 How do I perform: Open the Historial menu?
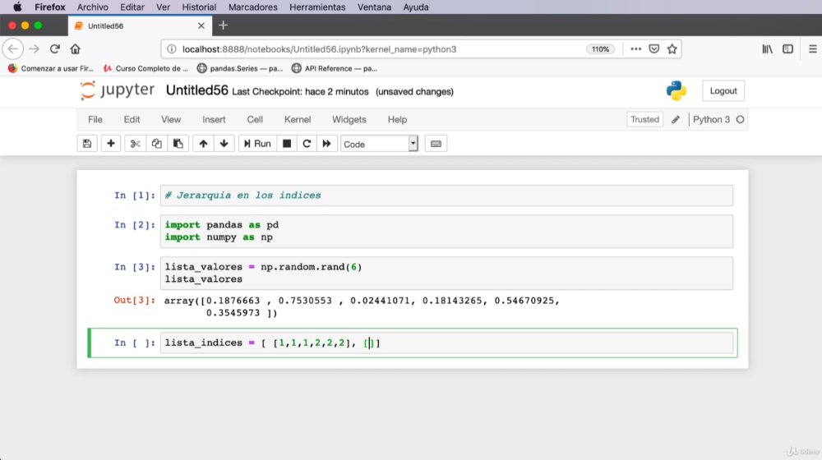(x=199, y=7)
